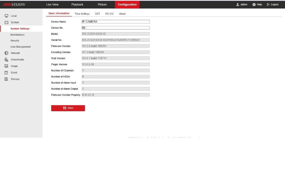Viewport: 285px width, 183px height.
Task: Click the Help link text
Action: click(259, 5)
